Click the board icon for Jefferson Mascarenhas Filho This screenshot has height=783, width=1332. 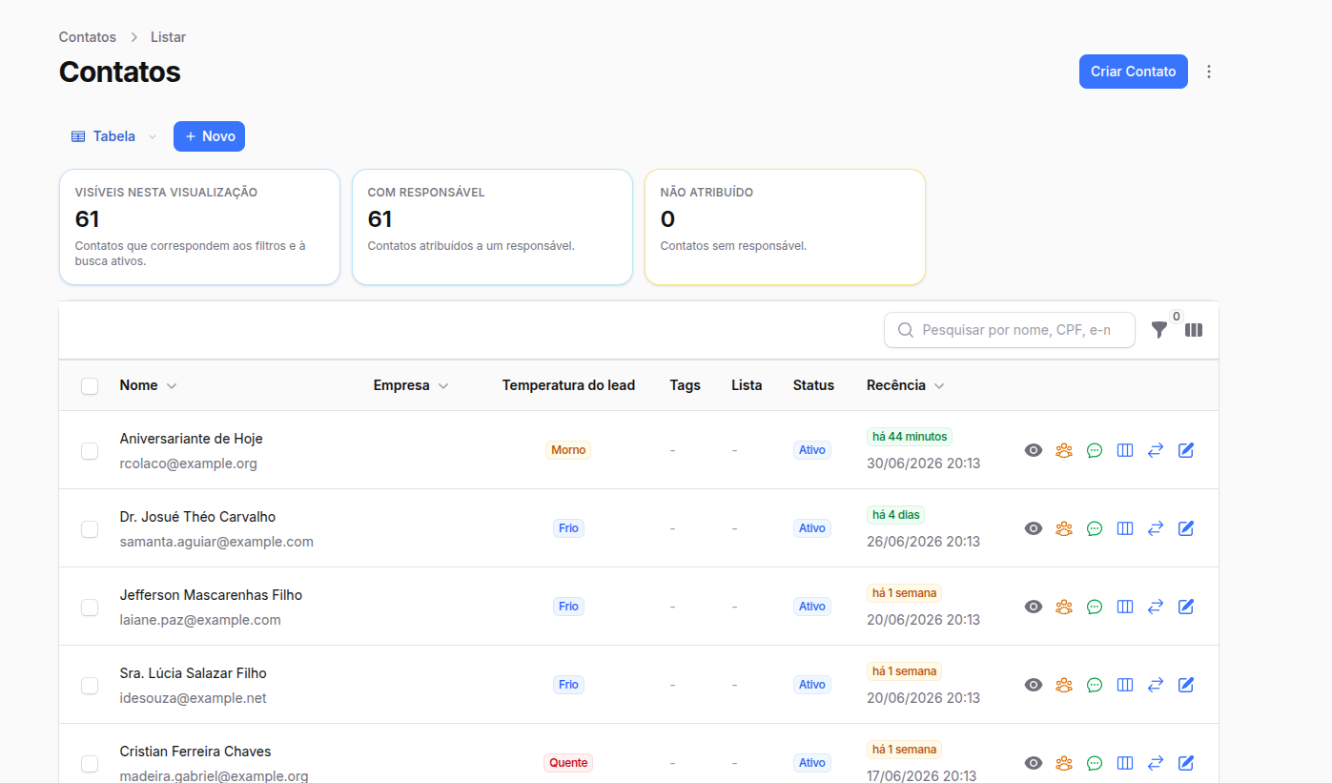(1125, 607)
